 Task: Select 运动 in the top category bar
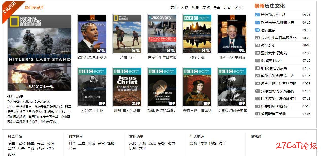click(x=228, y=8)
